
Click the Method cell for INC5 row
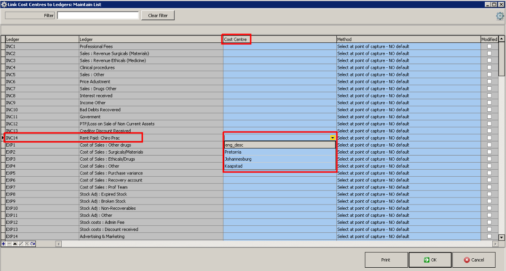click(x=408, y=74)
